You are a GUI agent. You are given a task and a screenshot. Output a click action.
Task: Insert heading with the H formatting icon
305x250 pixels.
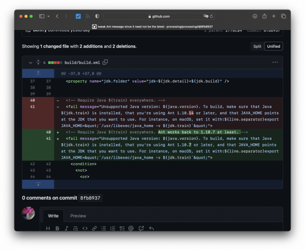tap(48, 228)
